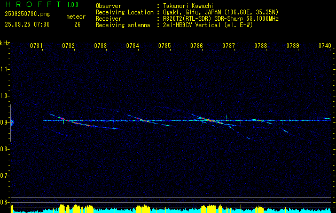This screenshot has width=336, height=213.
Task: Click time marker 0736
Action: click(197, 46)
